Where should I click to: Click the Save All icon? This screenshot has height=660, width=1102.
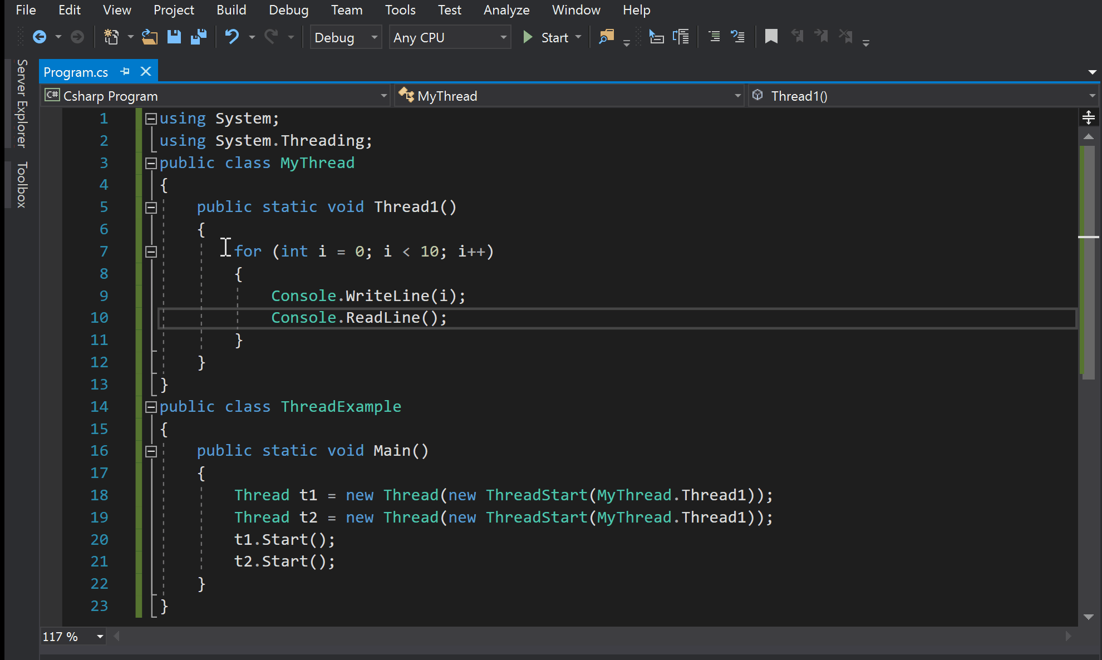point(198,37)
